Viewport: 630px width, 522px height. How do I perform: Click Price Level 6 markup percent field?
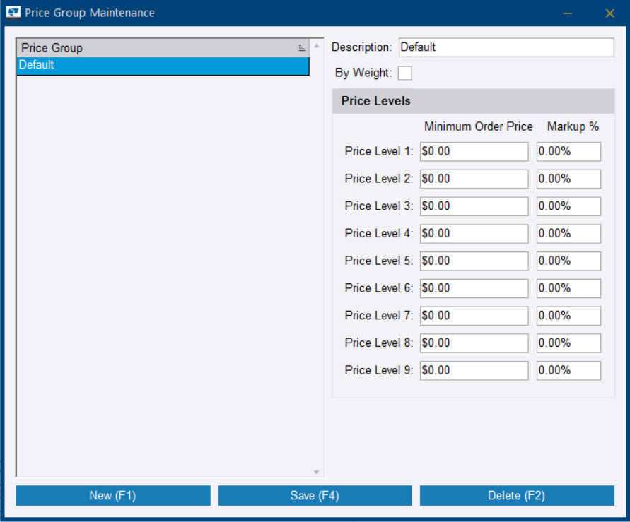click(x=568, y=288)
